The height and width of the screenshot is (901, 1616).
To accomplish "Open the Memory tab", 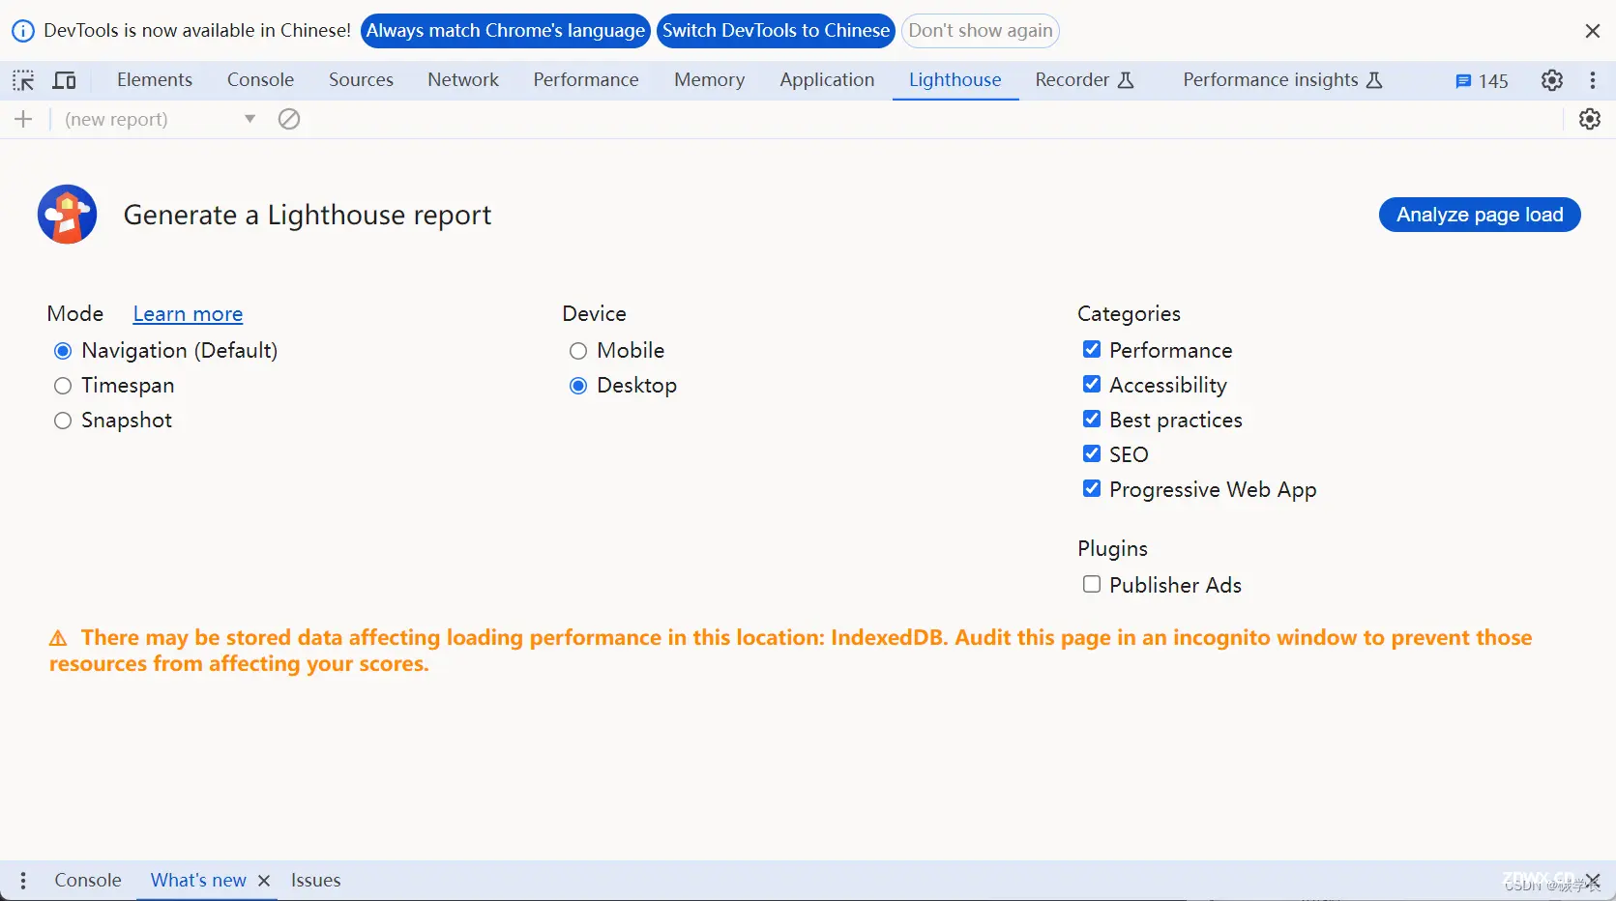I will click(x=709, y=80).
